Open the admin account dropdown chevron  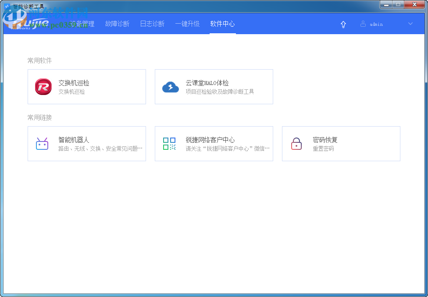coord(410,24)
